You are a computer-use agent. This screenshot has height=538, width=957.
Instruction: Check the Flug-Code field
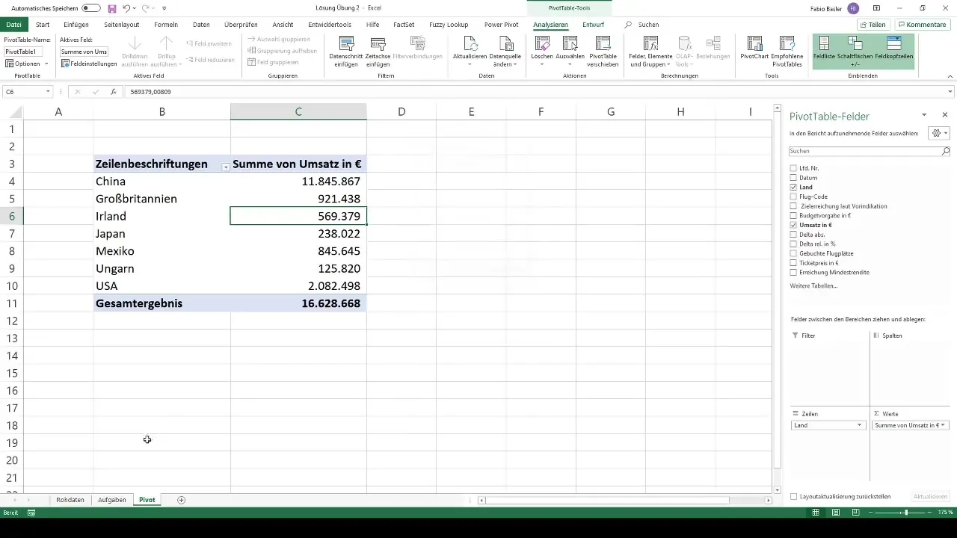click(793, 197)
